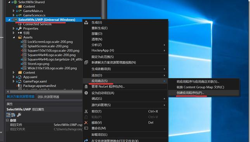The height and width of the screenshot is (142, 250).
Task: Click the Connected Services icon
Action: 20,24
